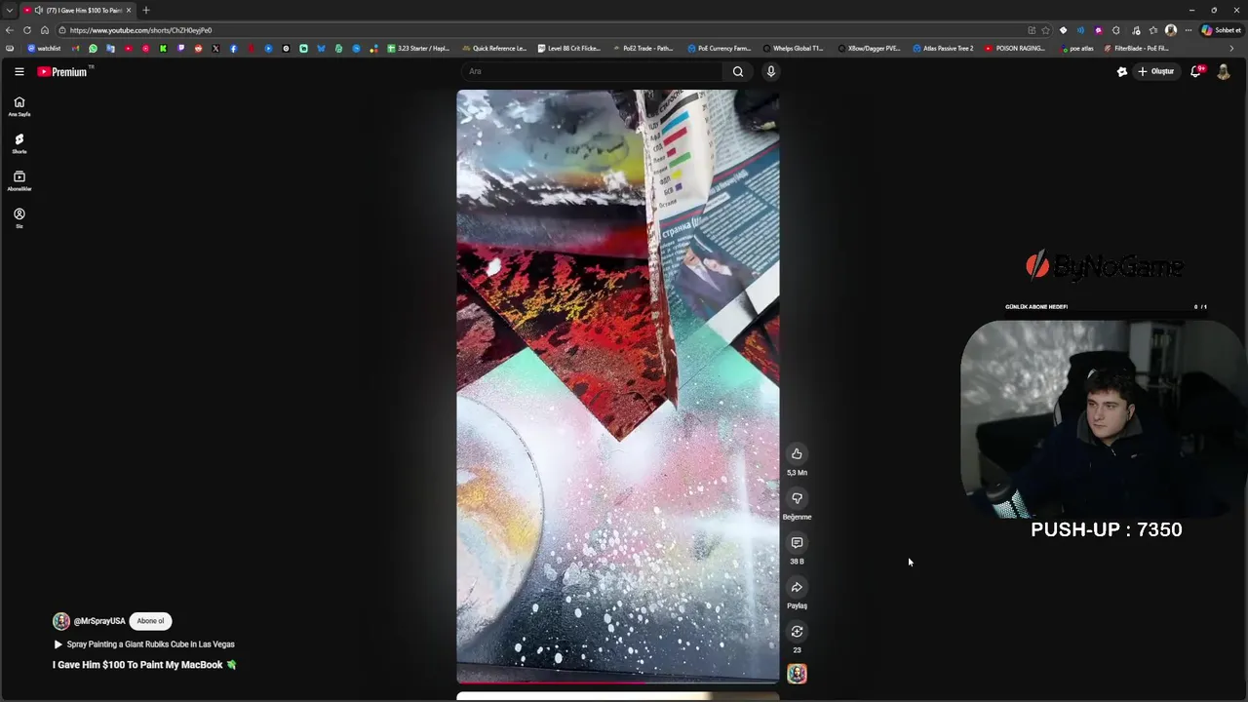
Task: Open XBow/Dagger PVE bookmark
Action: coord(869,48)
